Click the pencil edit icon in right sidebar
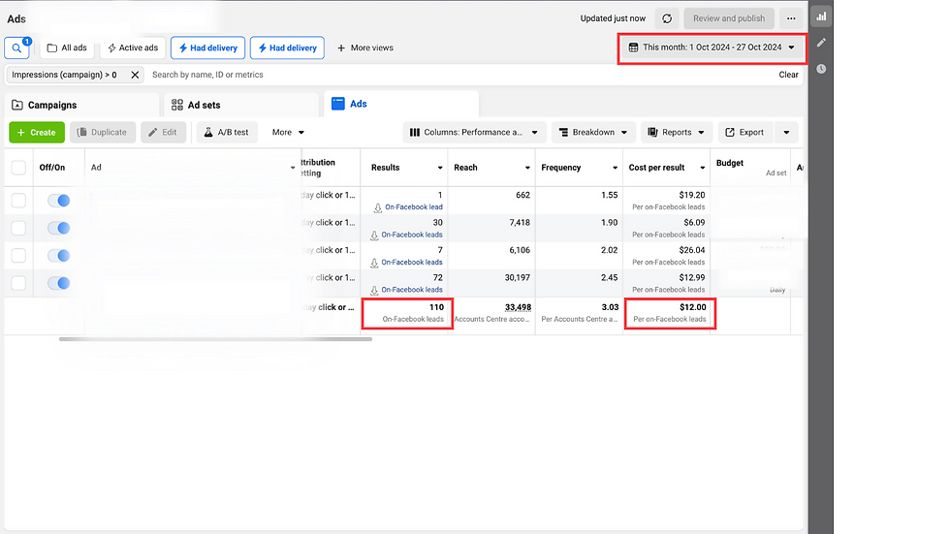Viewport: 950px width, 534px height. click(821, 43)
